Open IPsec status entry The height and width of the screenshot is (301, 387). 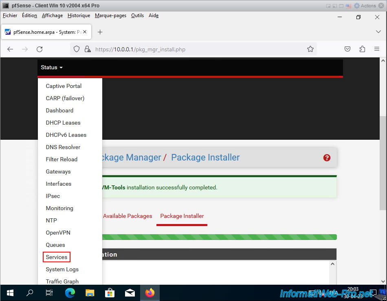(53, 196)
